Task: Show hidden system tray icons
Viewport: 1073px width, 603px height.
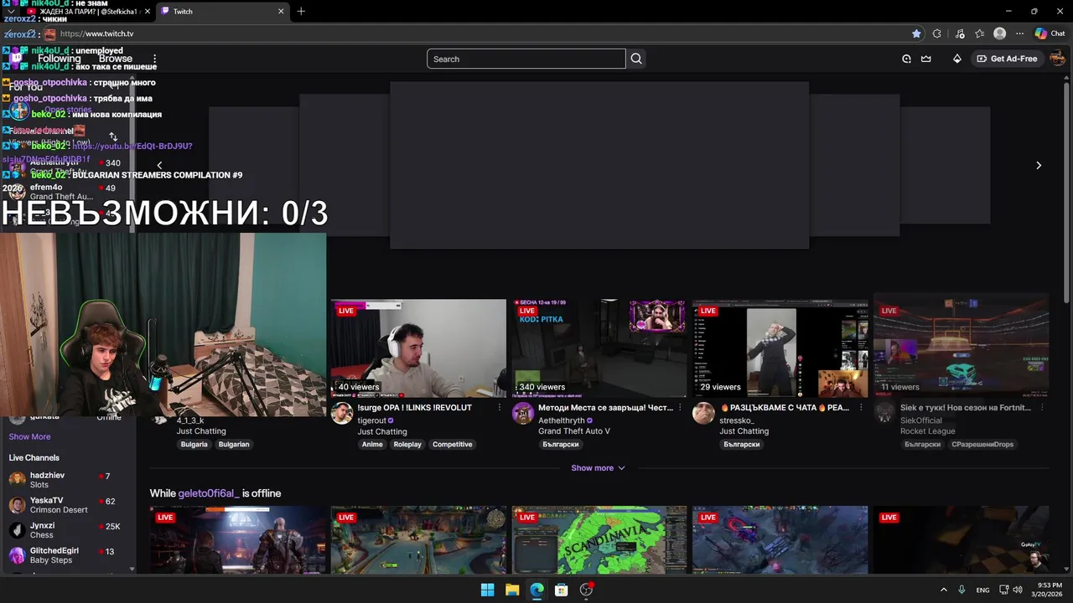Action: pyautogui.click(x=943, y=590)
